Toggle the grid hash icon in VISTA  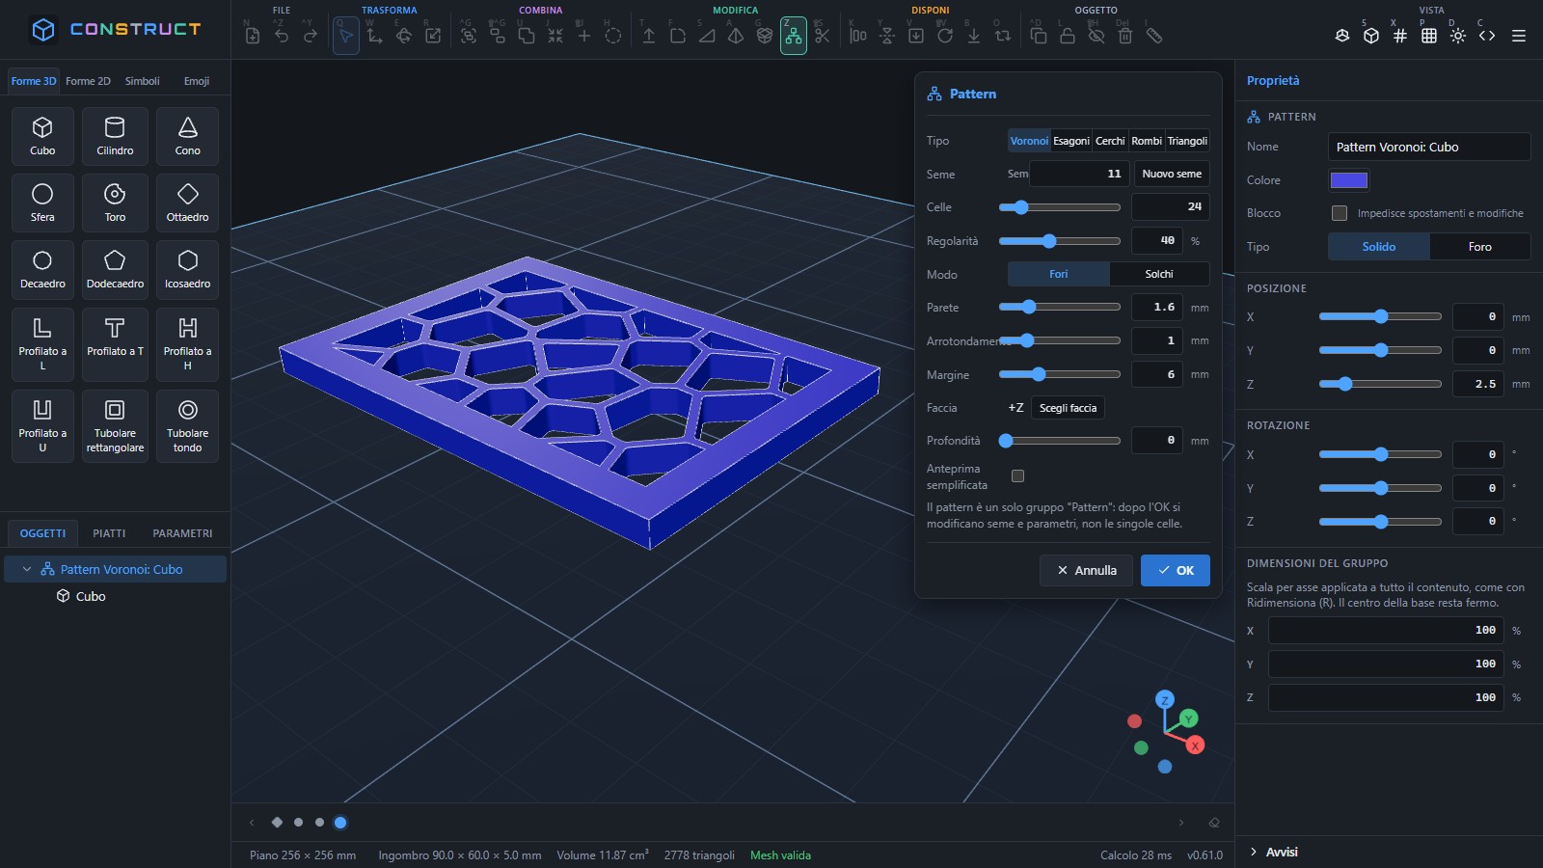click(x=1400, y=36)
